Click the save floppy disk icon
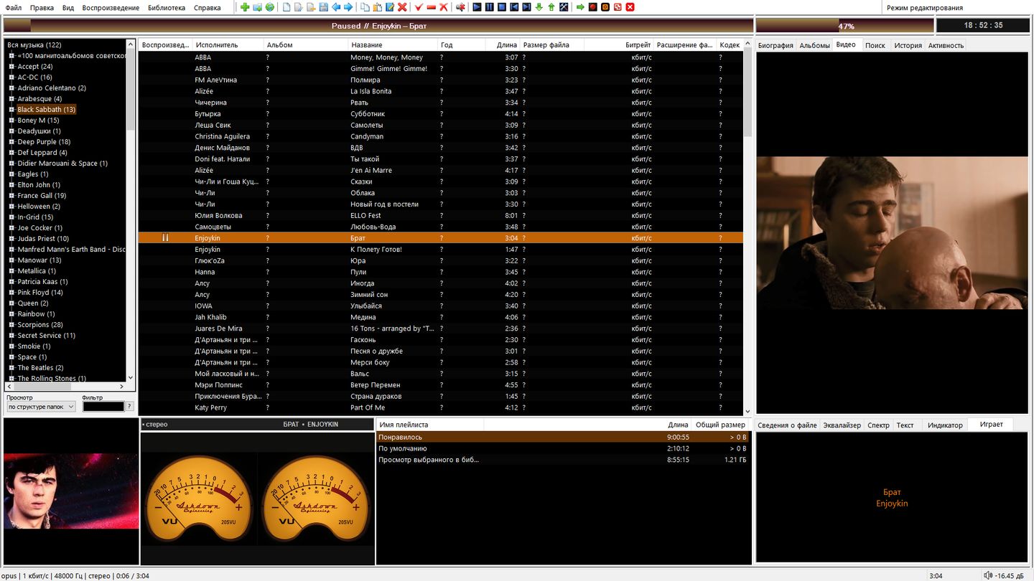This screenshot has width=1034, height=581. coord(323,7)
